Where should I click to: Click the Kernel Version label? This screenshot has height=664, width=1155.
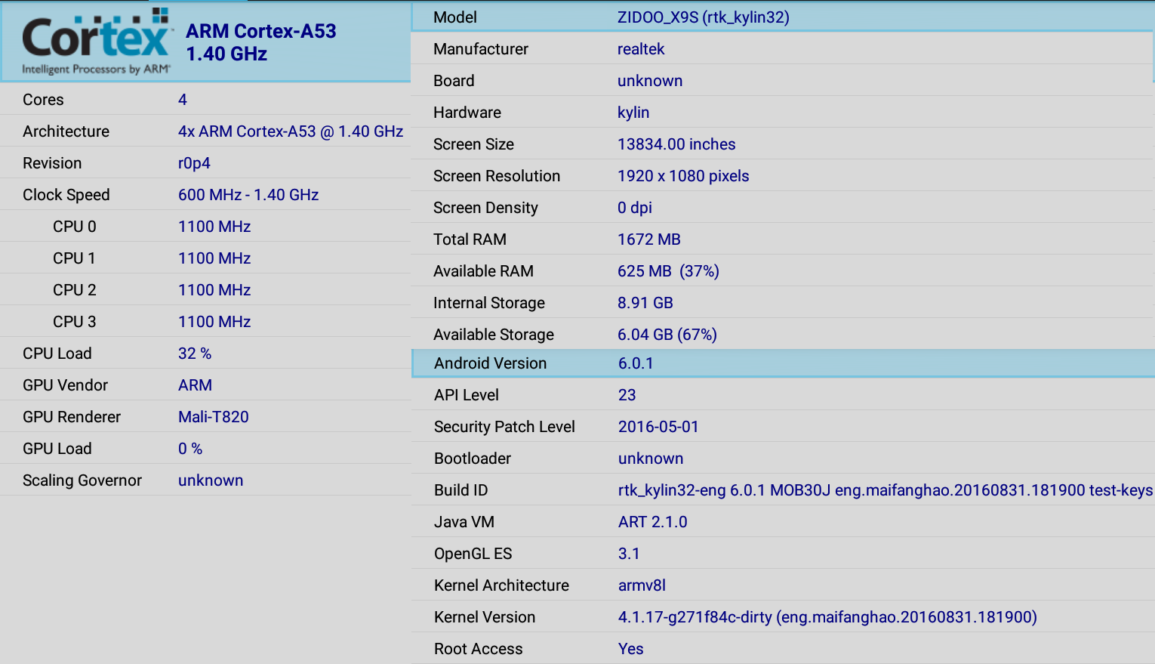pos(485,617)
